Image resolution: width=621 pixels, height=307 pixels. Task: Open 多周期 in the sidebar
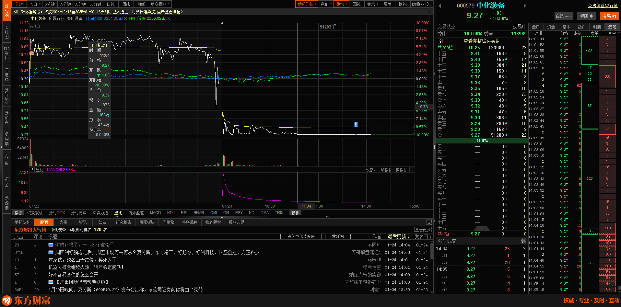click(6, 139)
